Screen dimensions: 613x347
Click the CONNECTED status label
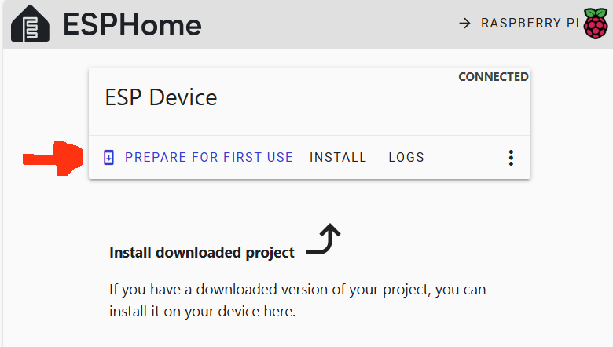coord(494,76)
